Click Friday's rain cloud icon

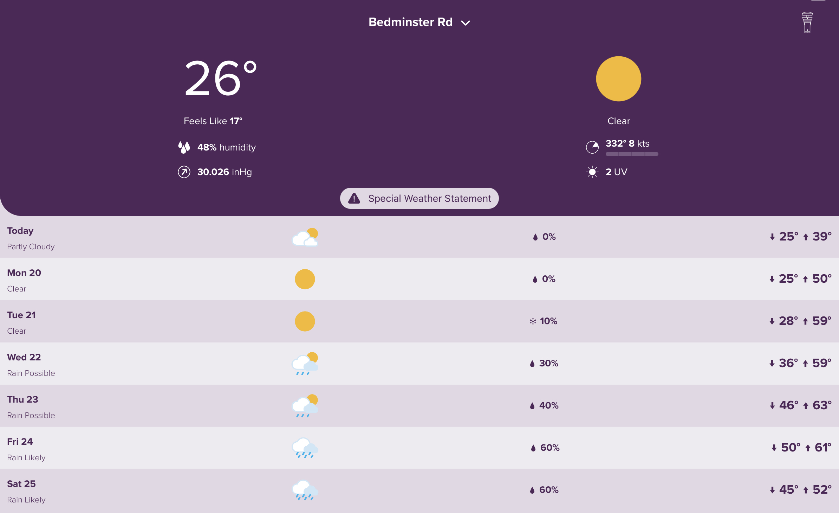pyautogui.click(x=305, y=448)
